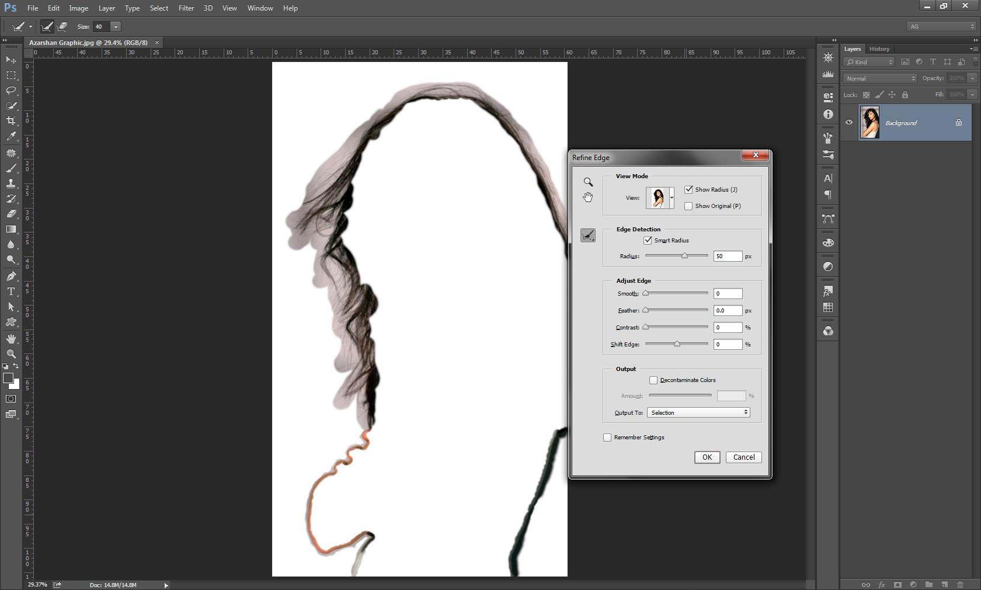Pick the Hand tool in Refine Edge dialog
Screen dimensions: 981x590
click(588, 197)
